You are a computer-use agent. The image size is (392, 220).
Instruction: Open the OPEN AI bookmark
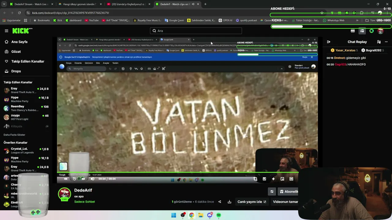click(x=225, y=20)
